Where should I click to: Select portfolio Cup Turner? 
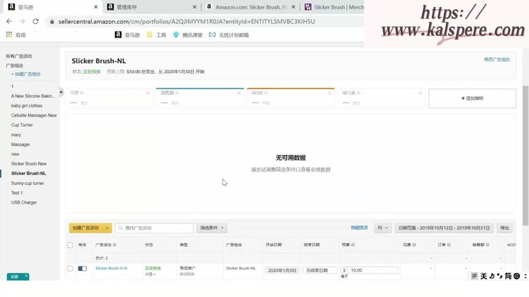22,125
